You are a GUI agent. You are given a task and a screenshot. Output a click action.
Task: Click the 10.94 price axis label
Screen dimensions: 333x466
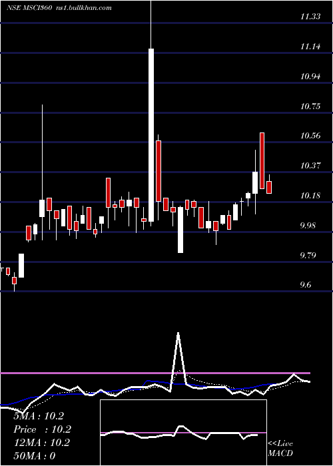tap(310, 77)
